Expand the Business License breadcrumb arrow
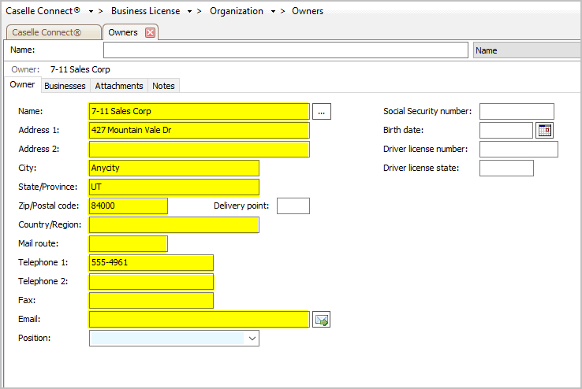Image resolution: width=582 pixels, height=389 pixels. coord(190,12)
